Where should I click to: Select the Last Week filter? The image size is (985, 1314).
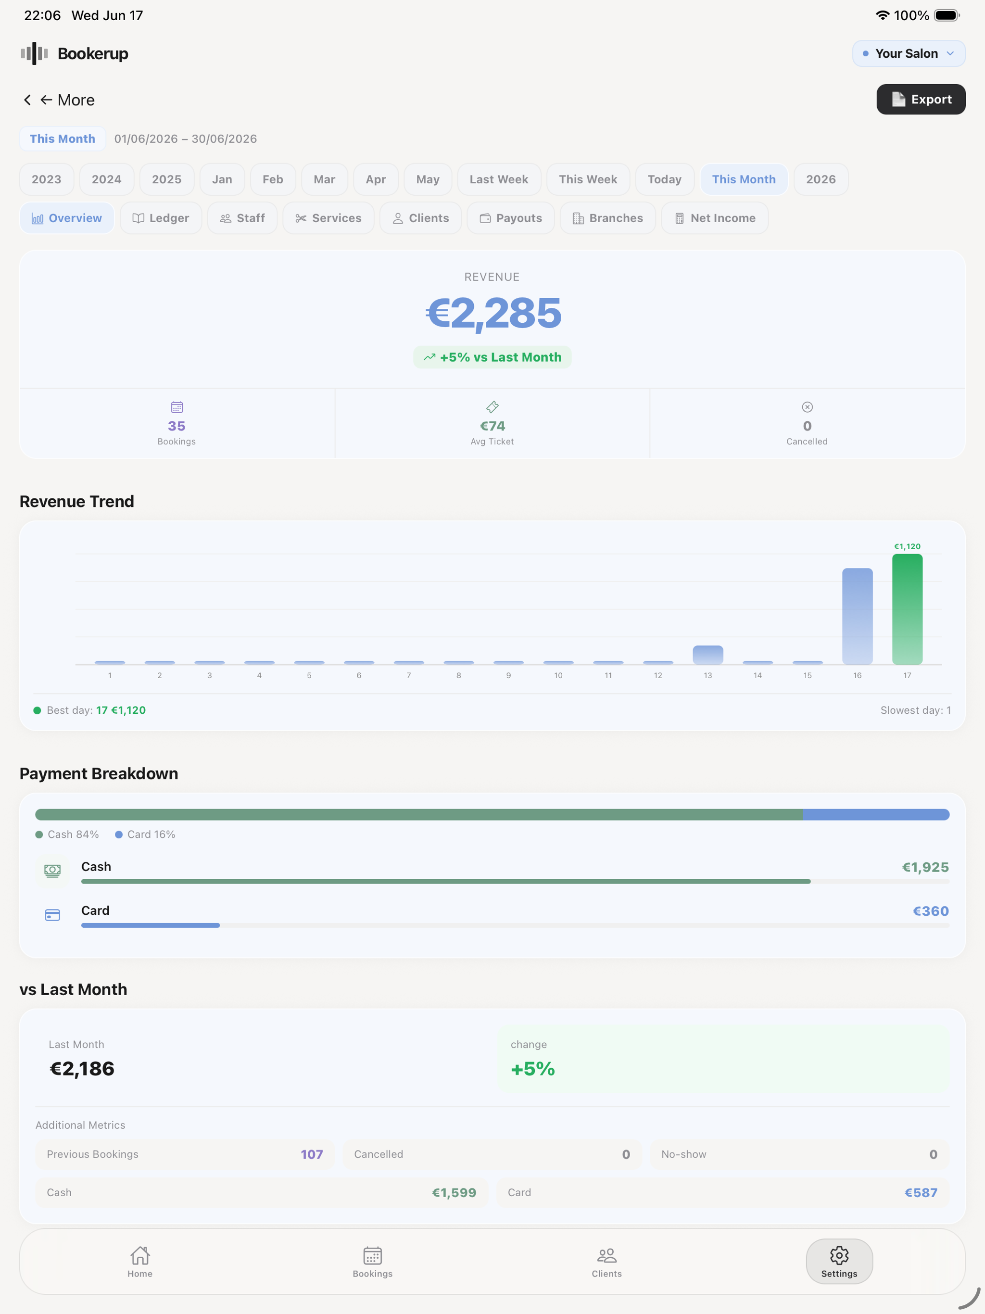tap(499, 179)
